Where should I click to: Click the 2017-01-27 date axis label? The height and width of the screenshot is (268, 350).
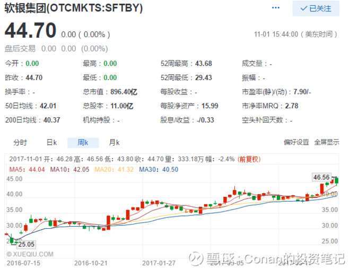pyautogui.click(x=159, y=263)
